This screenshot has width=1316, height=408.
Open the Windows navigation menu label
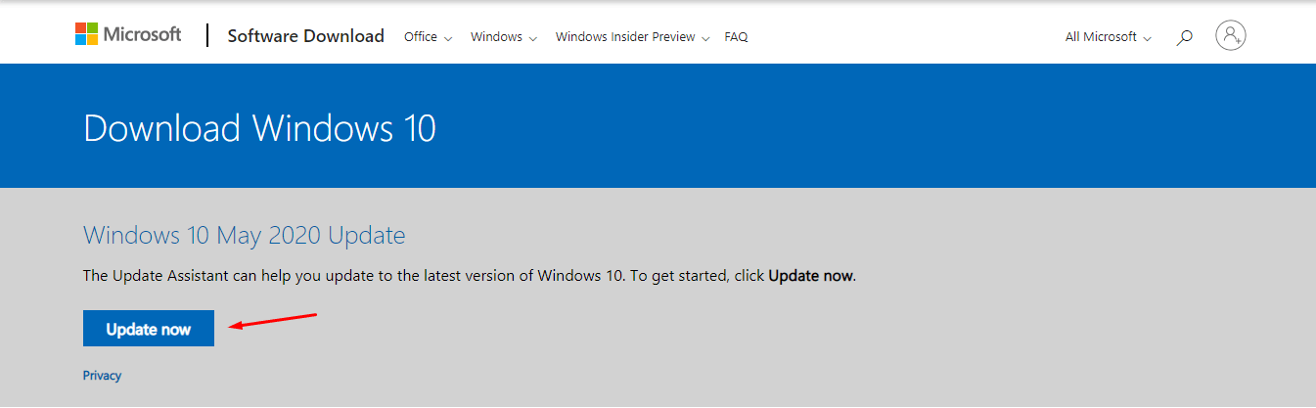tap(496, 37)
